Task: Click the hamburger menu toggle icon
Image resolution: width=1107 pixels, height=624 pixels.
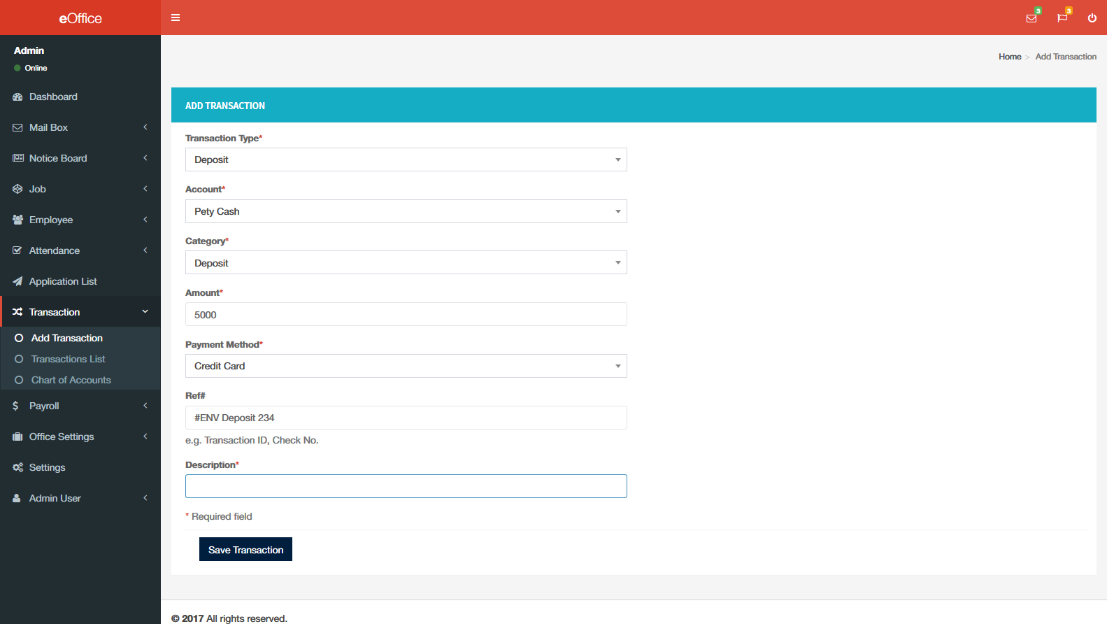Action: point(176,17)
